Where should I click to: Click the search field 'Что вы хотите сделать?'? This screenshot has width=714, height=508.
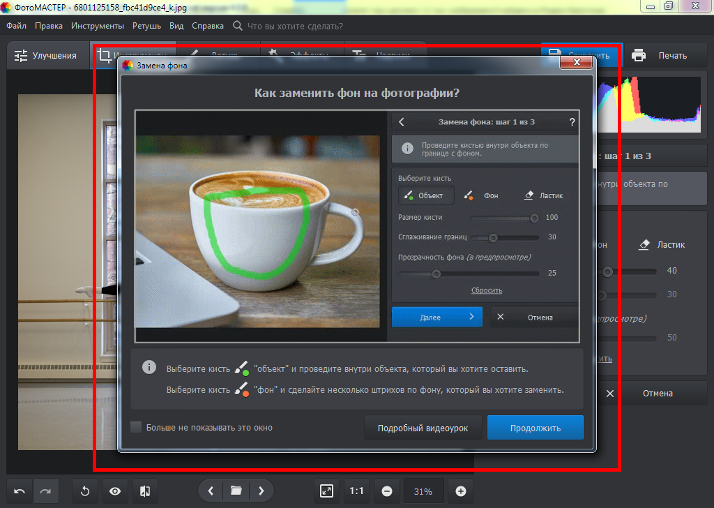[295, 26]
